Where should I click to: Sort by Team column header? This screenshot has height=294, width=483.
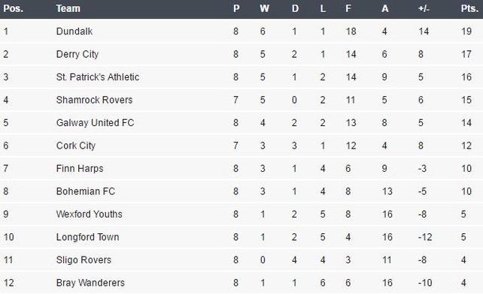point(68,8)
